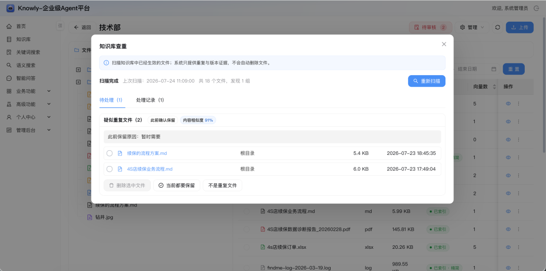Click the 删除选中文件 button
Image resolution: width=546 pixels, height=271 pixels.
click(x=127, y=186)
